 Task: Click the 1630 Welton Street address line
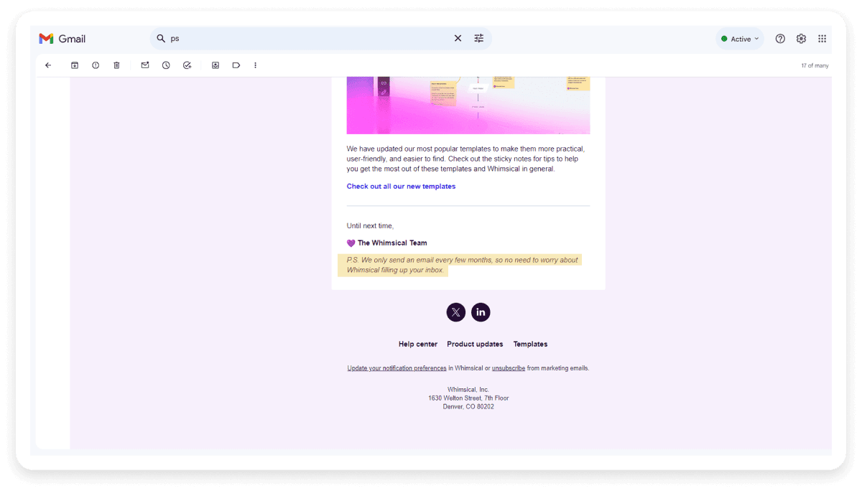pos(468,398)
